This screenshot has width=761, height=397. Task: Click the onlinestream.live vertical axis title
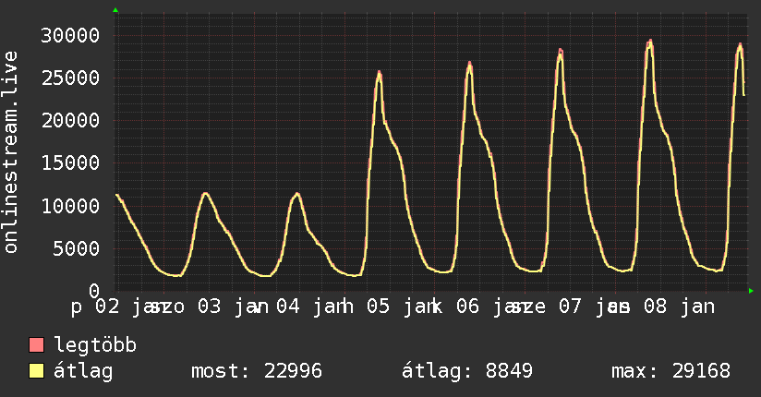coord(11,152)
